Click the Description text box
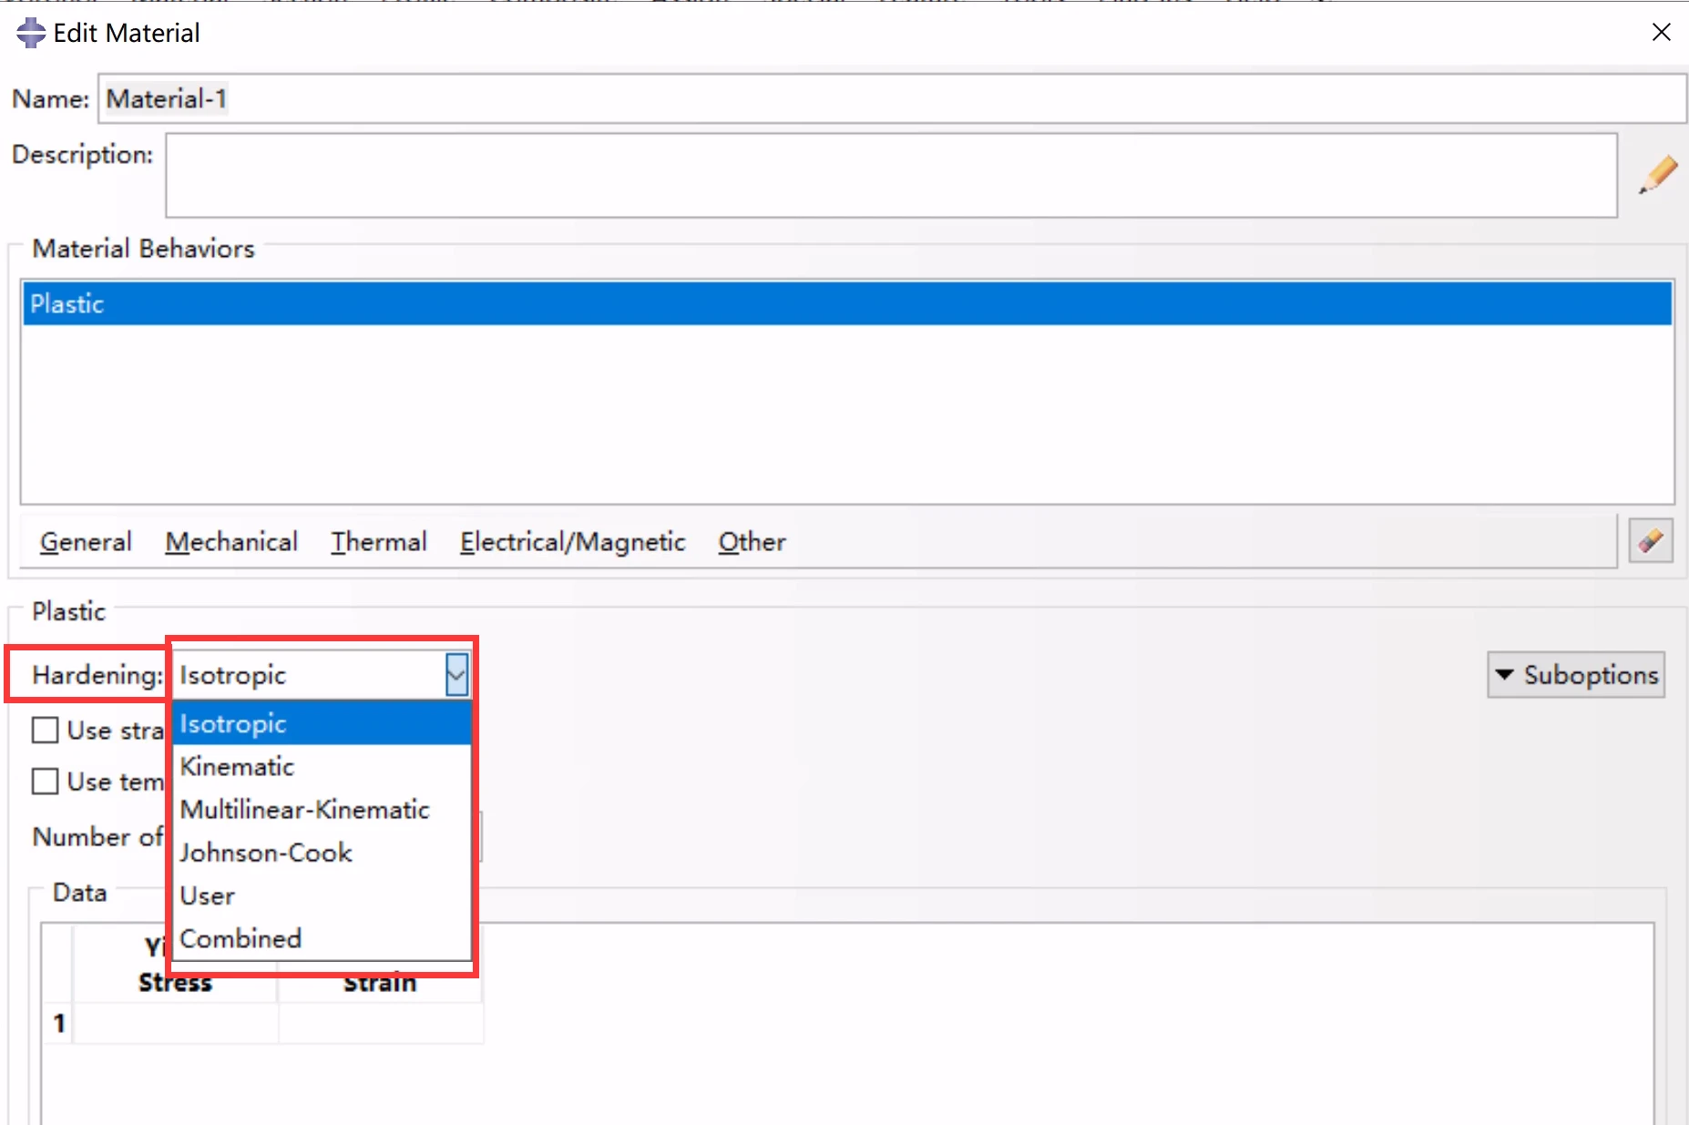The height and width of the screenshot is (1125, 1689). [891, 175]
